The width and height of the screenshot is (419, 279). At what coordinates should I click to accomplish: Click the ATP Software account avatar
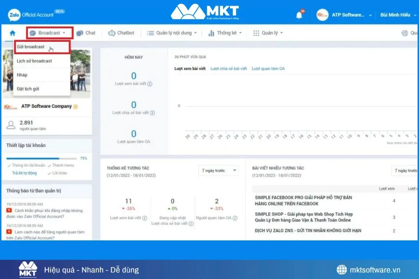pos(322,15)
